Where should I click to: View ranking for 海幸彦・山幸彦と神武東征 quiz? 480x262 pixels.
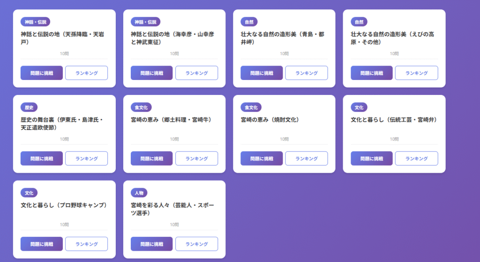196,73
